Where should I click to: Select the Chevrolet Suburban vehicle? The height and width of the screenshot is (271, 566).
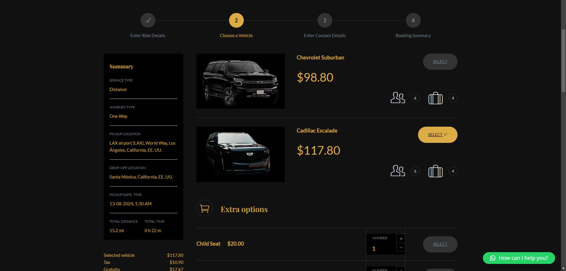[x=440, y=62]
